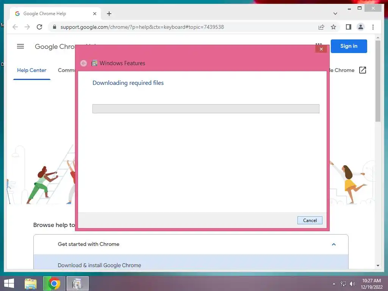
Task: Click the taskbar clock and date
Action: 371,284
